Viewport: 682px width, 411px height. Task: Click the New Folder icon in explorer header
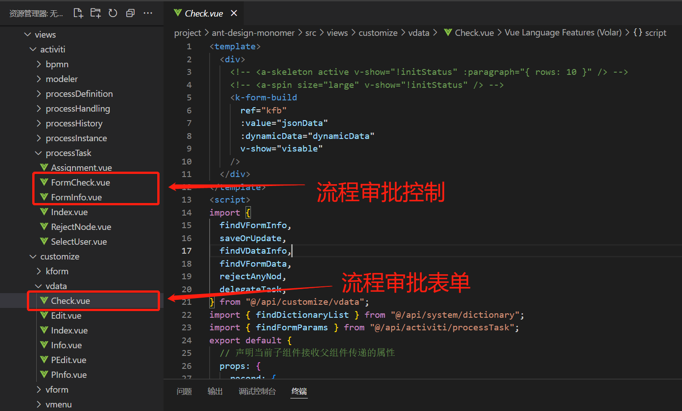click(x=95, y=13)
